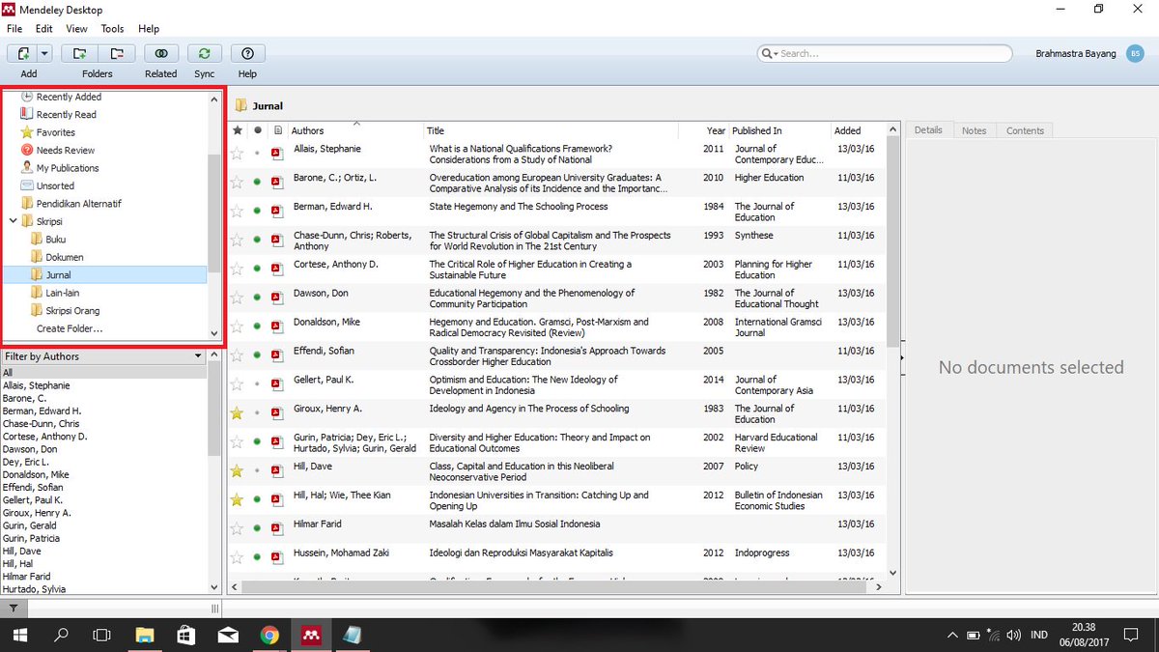The image size is (1159, 652).
Task: Sort by the favorites star column header
Action: (x=238, y=130)
